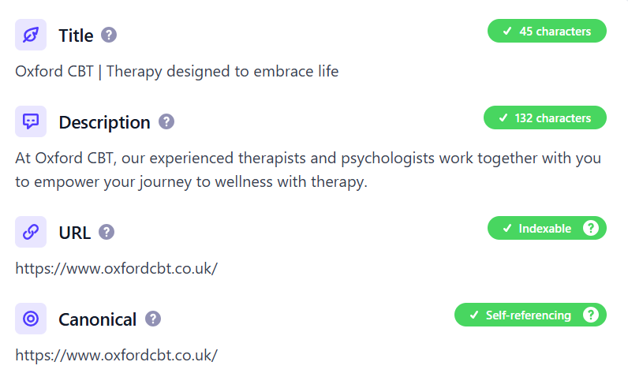Click question mark in Indexable badge
Viewport: 628px width, 388px height.
coord(590,229)
